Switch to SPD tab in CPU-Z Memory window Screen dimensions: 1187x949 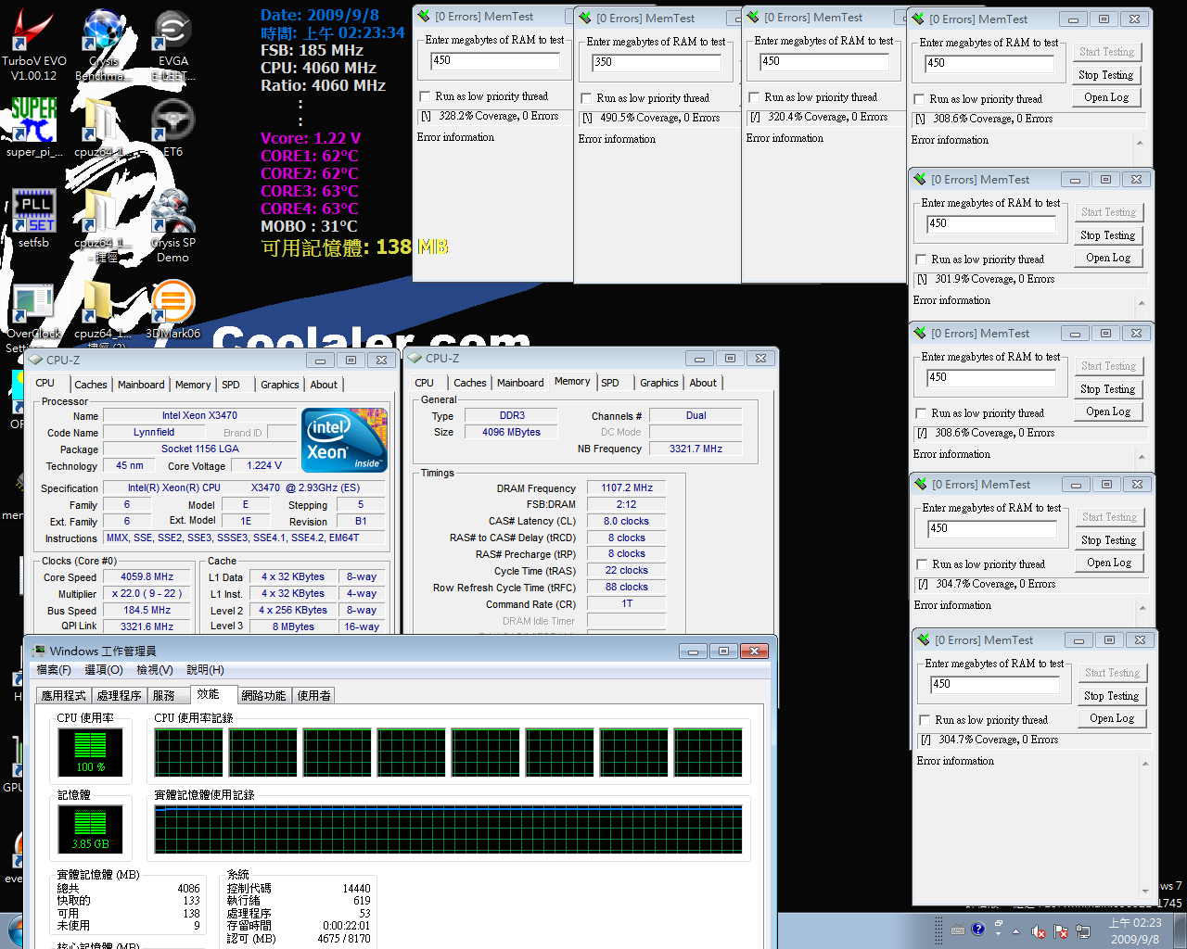click(x=610, y=383)
